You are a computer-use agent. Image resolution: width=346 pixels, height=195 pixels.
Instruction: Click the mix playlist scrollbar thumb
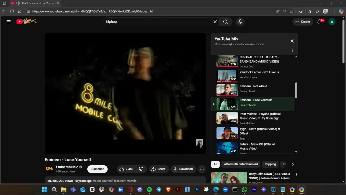click(x=296, y=90)
